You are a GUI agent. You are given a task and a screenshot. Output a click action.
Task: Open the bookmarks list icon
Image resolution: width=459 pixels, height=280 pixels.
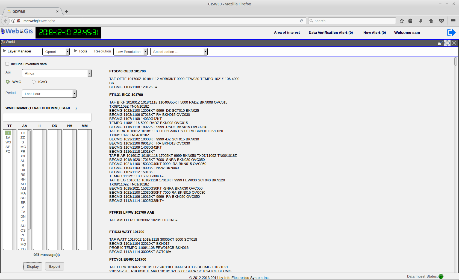410,21
